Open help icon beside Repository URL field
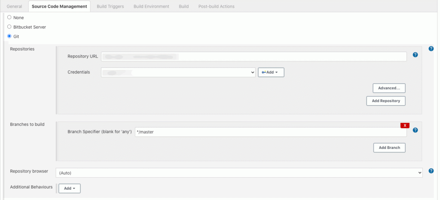This screenshot has width=440, height=200. 415,55
